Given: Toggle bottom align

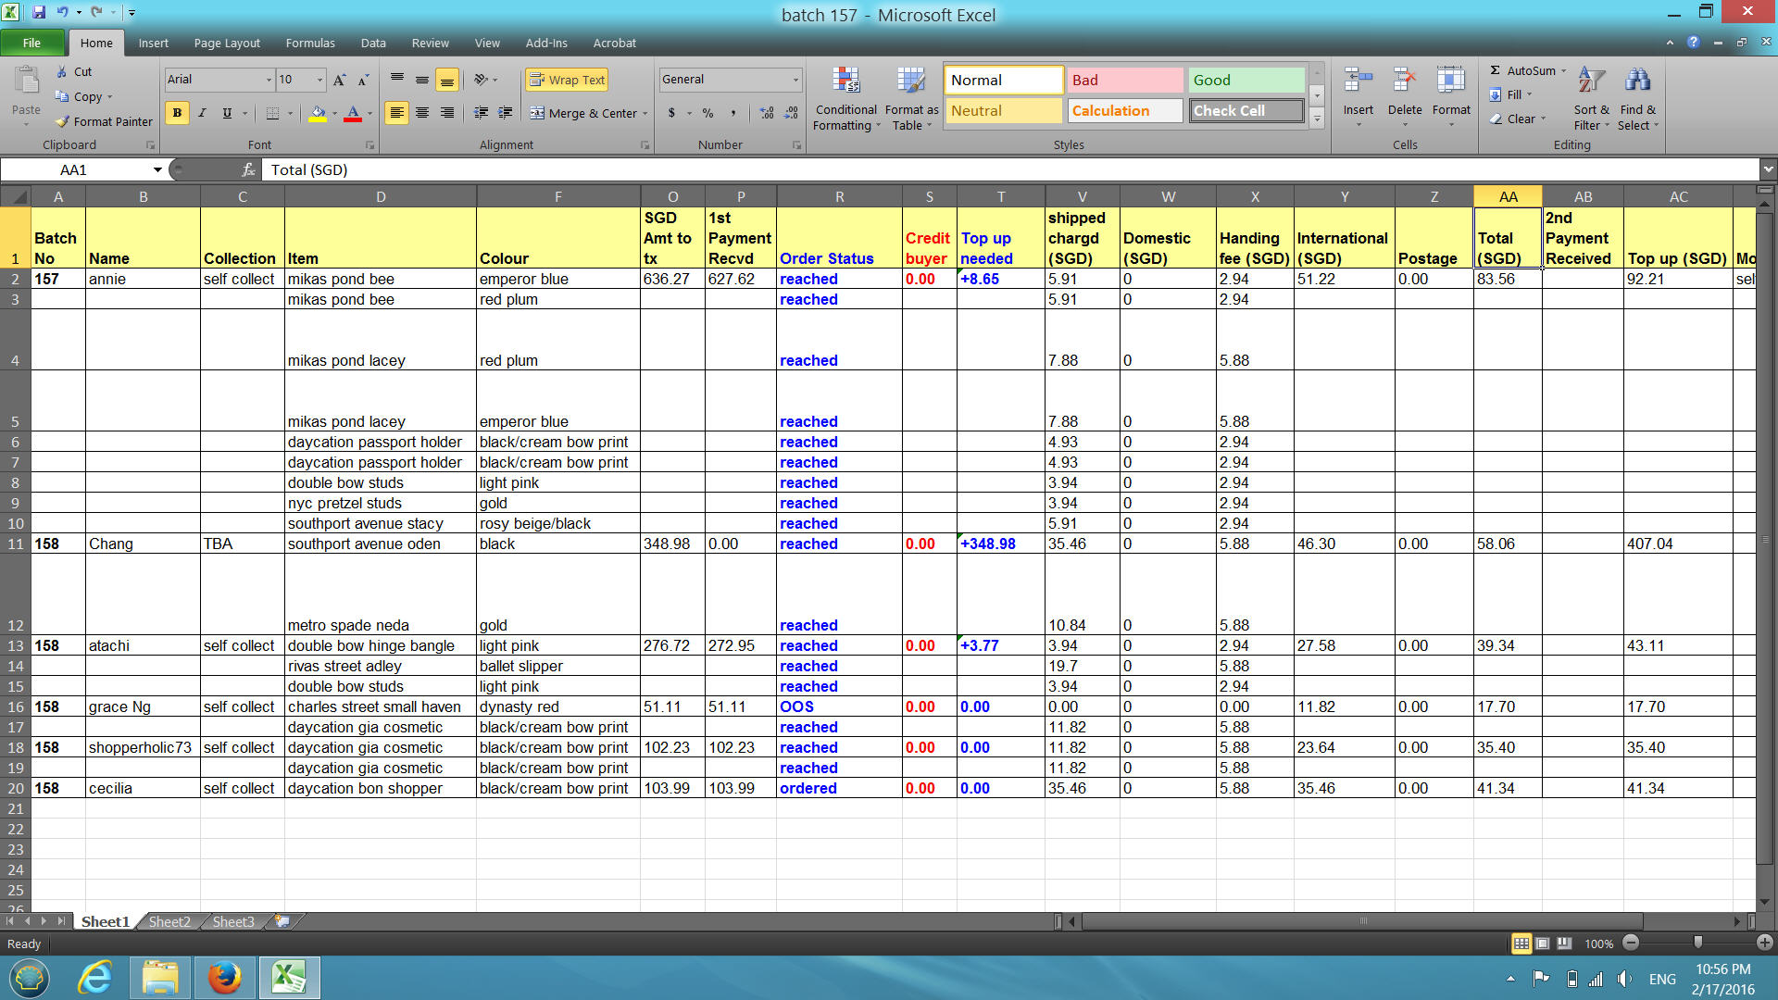Looking at the screenshot, I should point(447,80).
